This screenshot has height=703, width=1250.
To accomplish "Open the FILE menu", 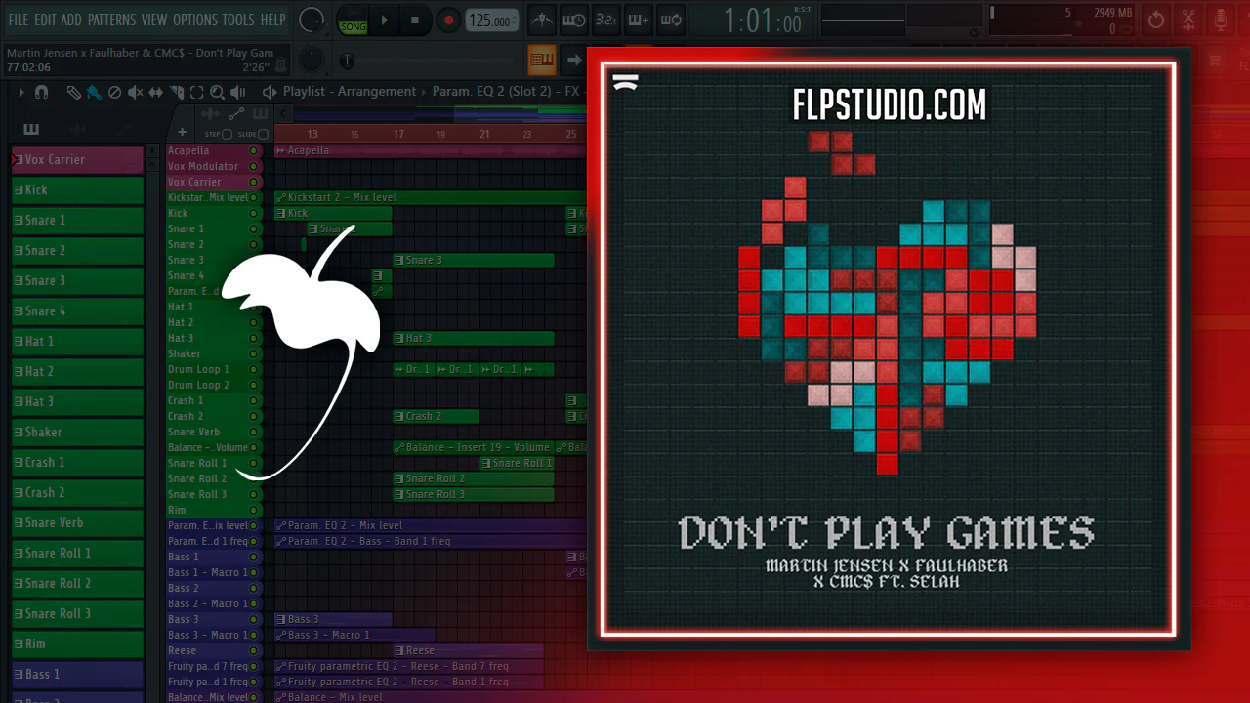I will point(18,20).
